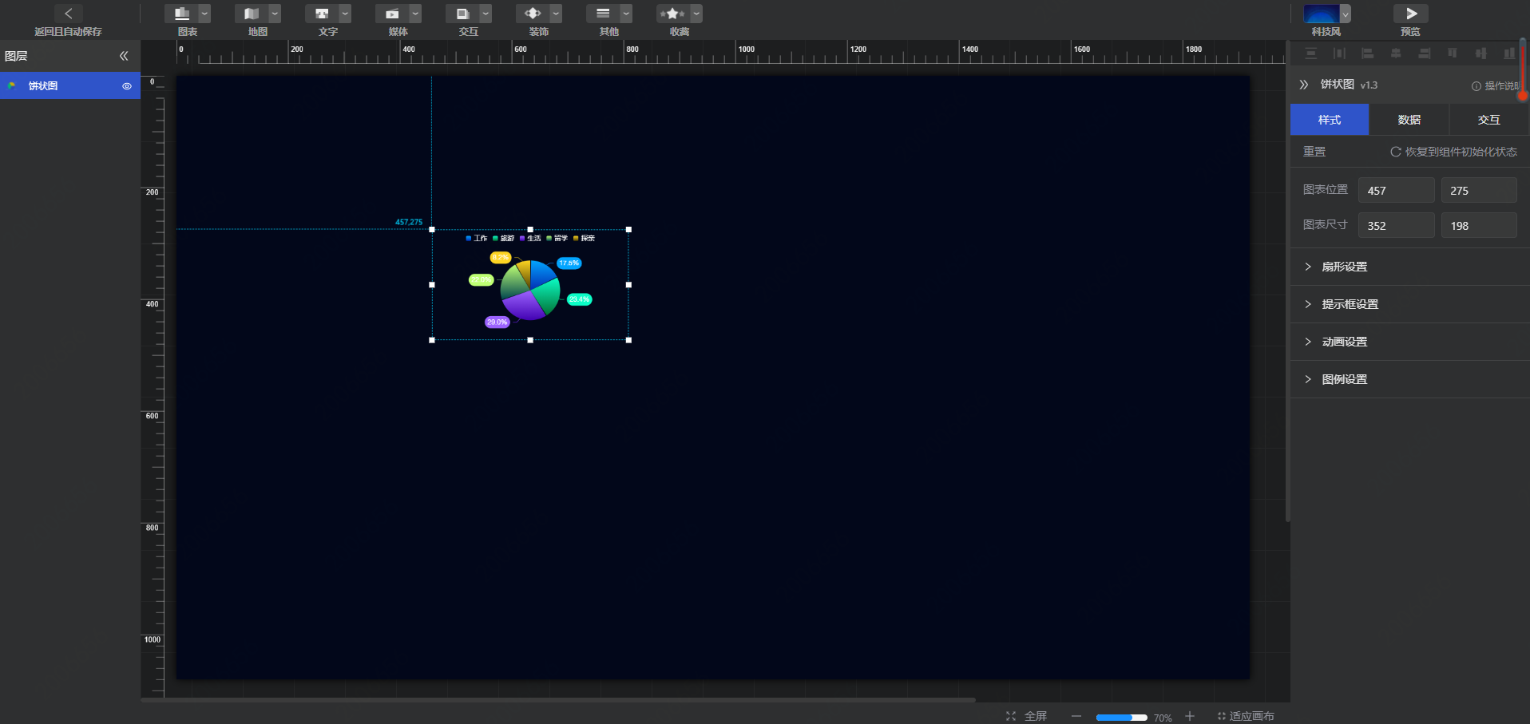Image resolution: width=1530 pixels, height=724 pixels.
Task: Click the zoom out minus icon
Action: point(1076,716)
